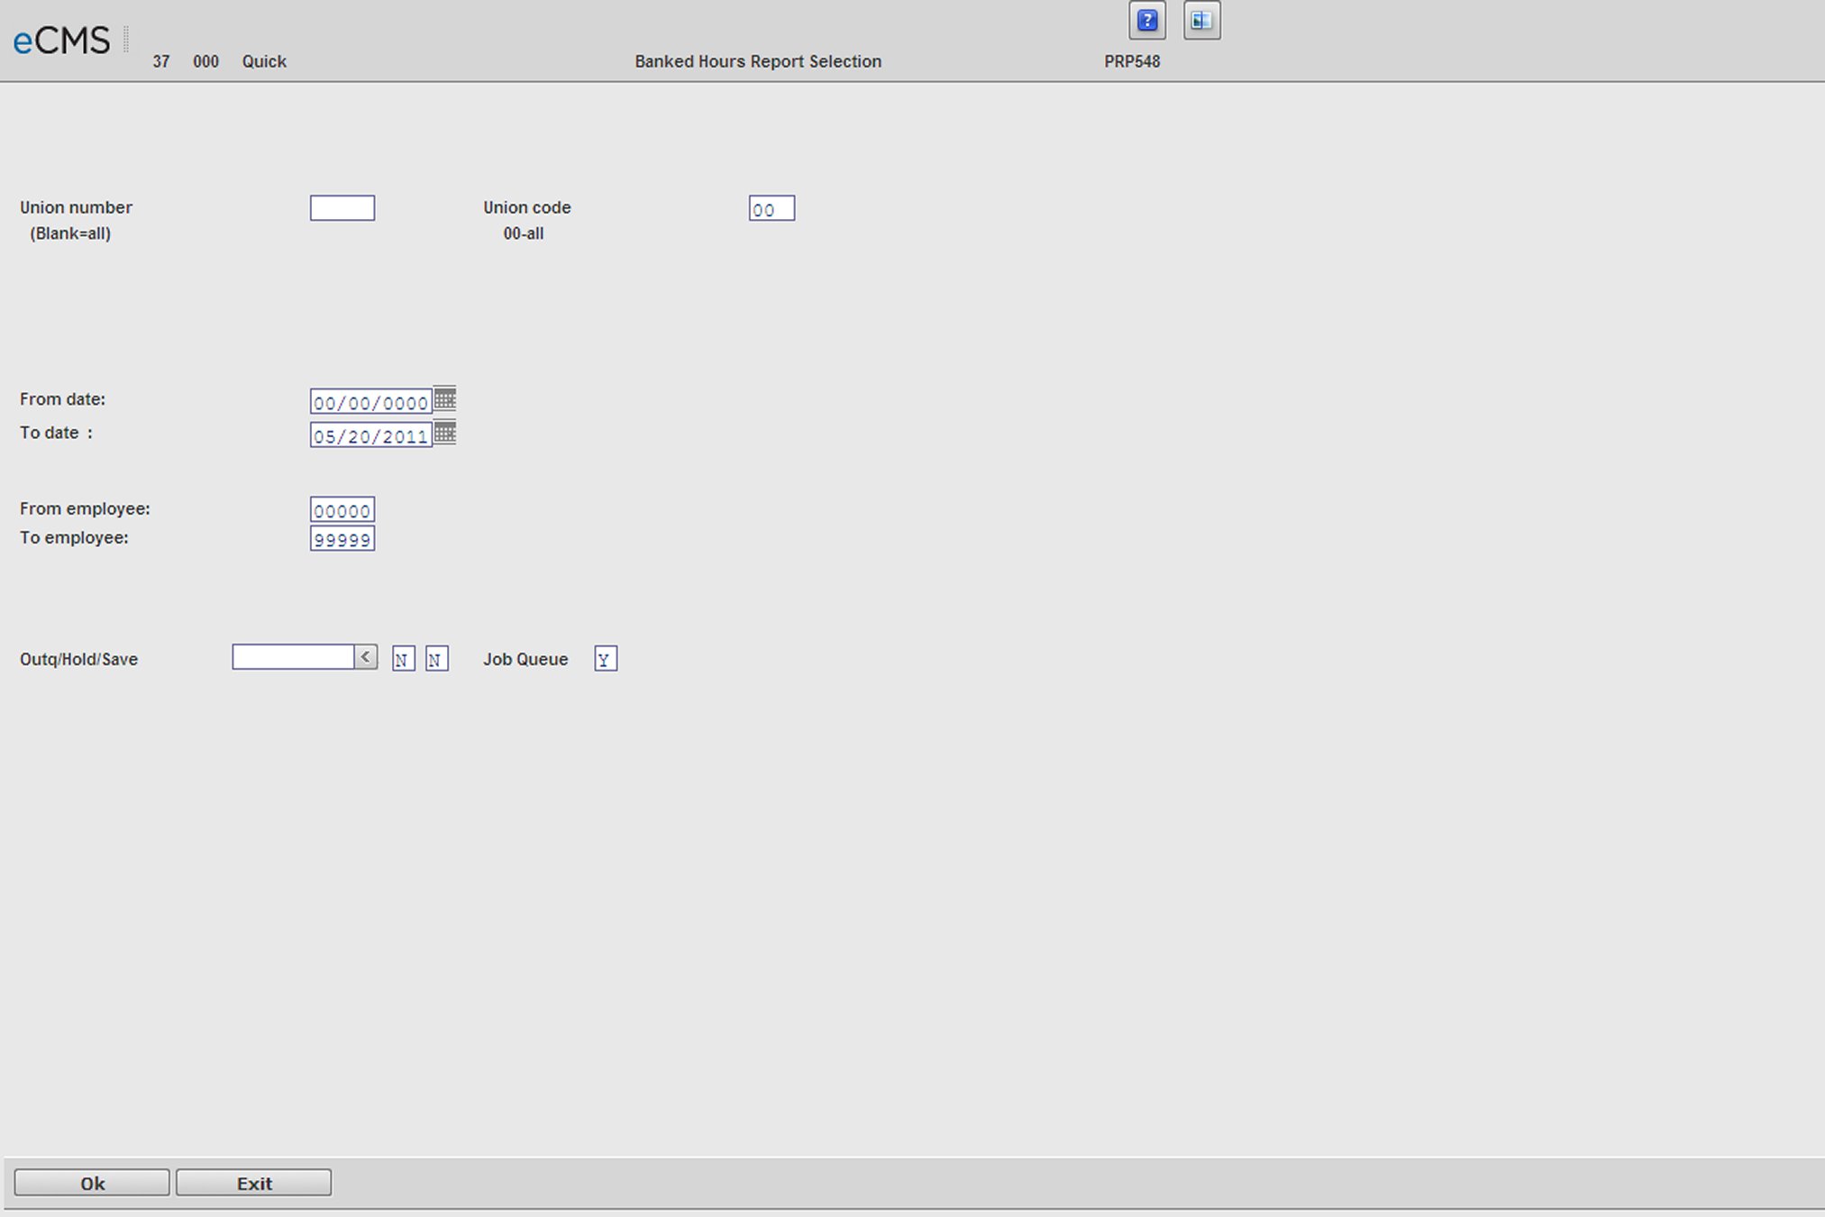Click the Union code label
The image size is (1825, 1217).
(x=527, y=207)
